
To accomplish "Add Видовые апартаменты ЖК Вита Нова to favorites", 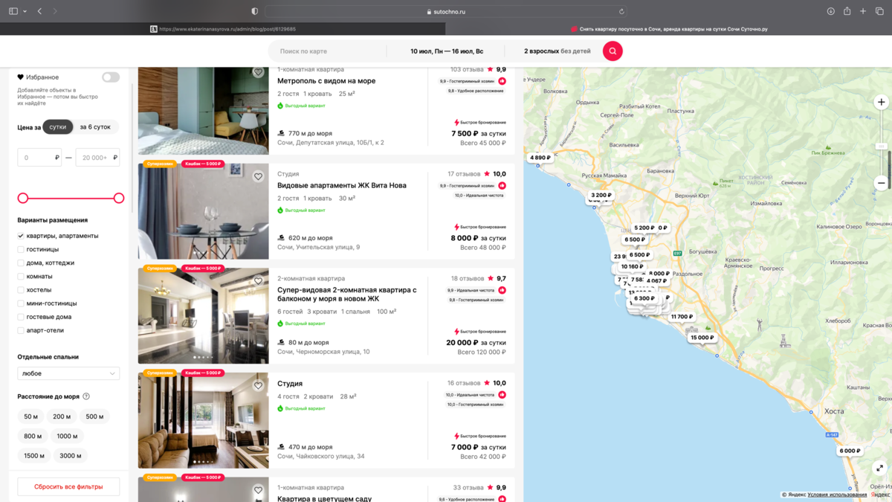I will tap(258, 176).
